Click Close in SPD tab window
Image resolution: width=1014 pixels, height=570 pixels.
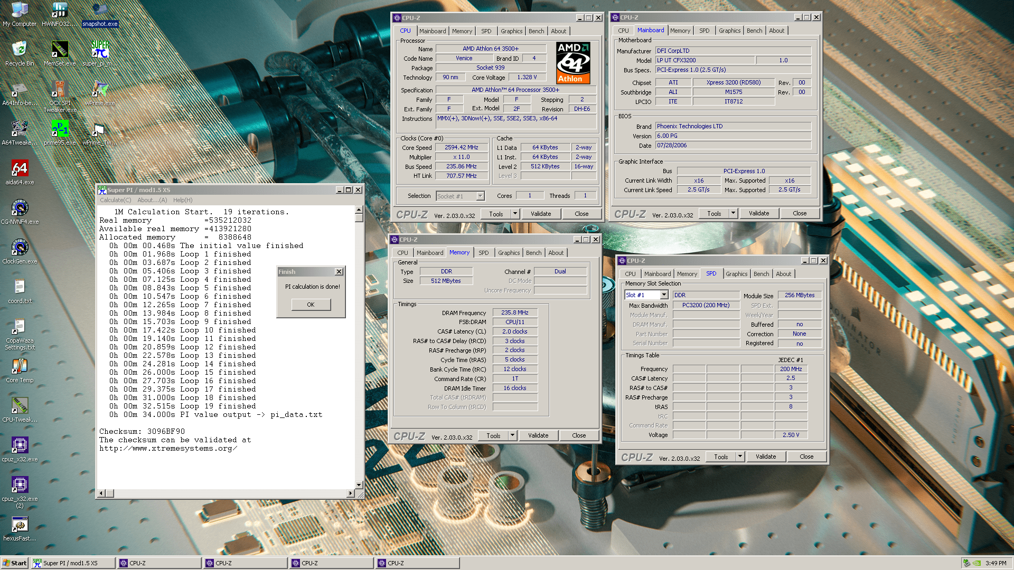pyautogui.click(x=806, y=457)
